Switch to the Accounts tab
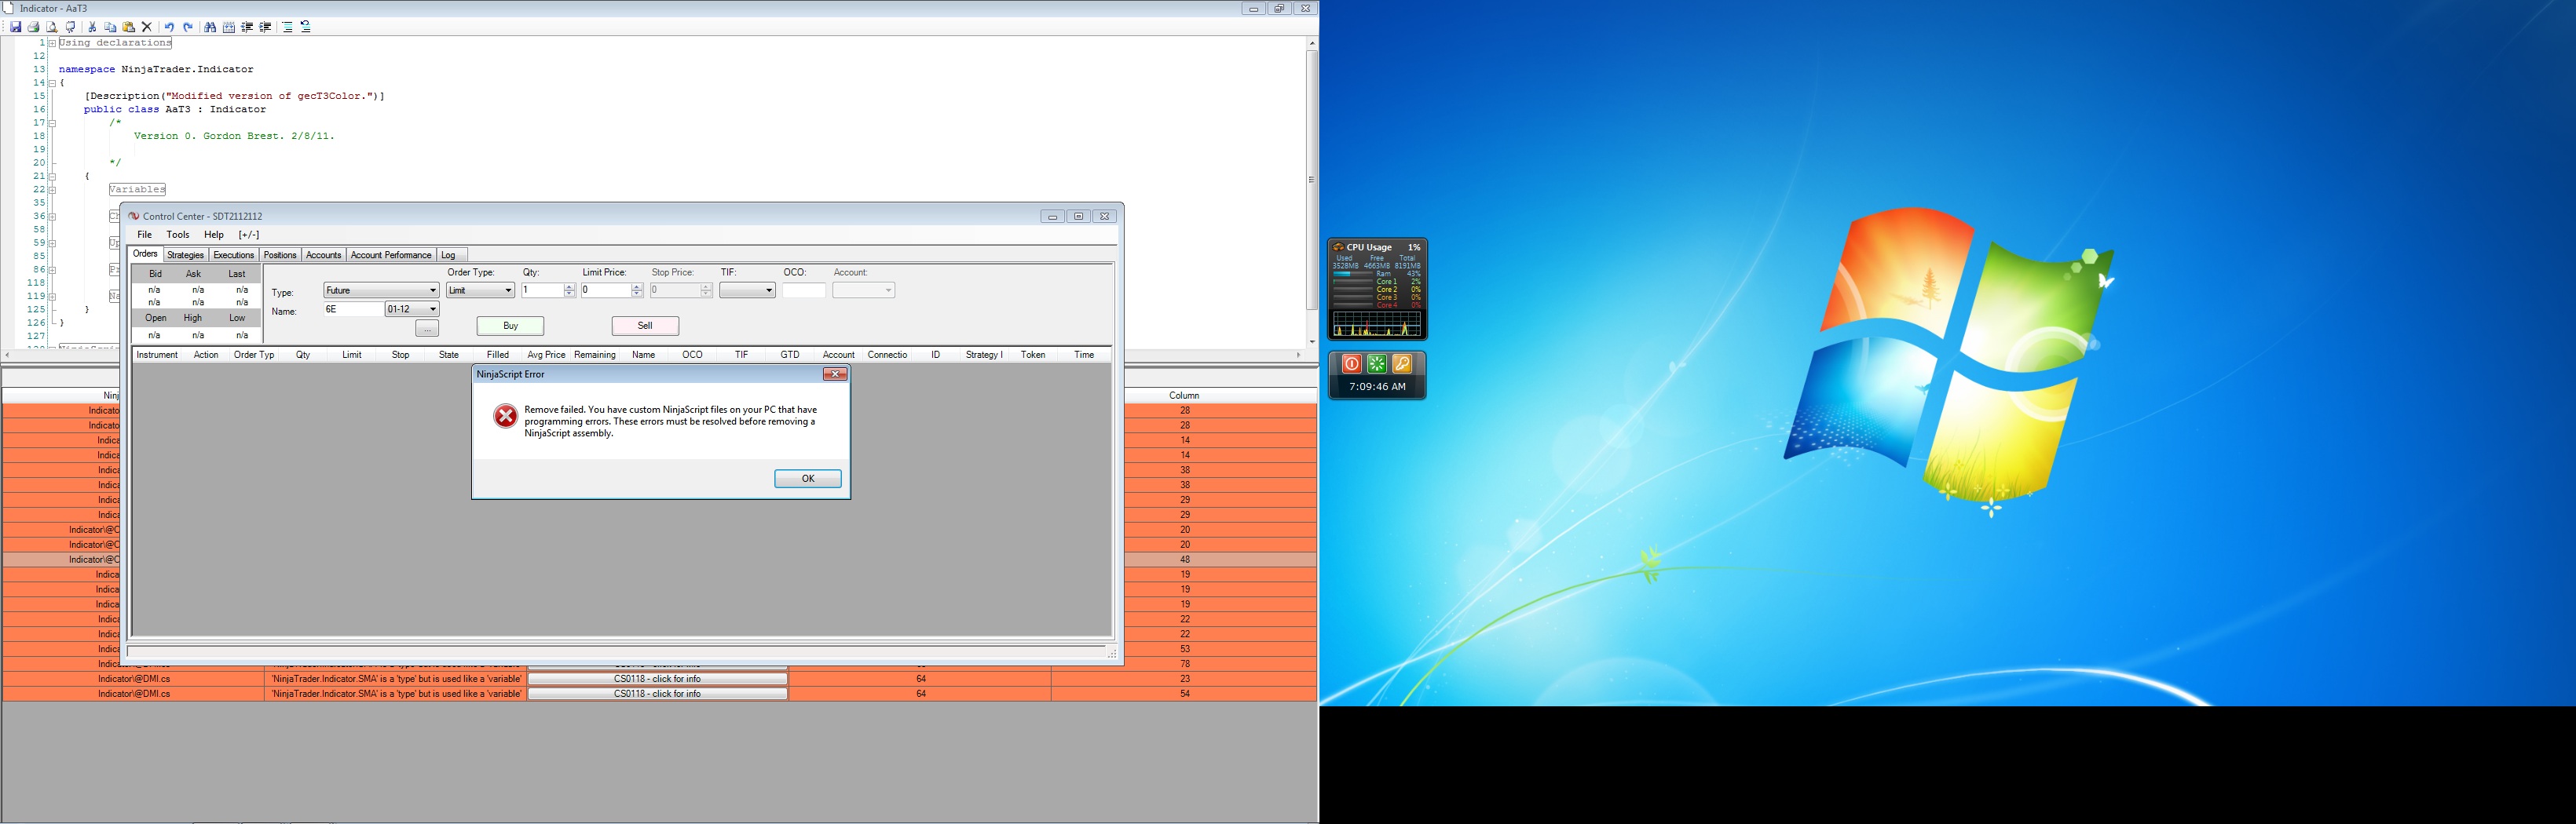2576x824 pixels. click(323, 255)
